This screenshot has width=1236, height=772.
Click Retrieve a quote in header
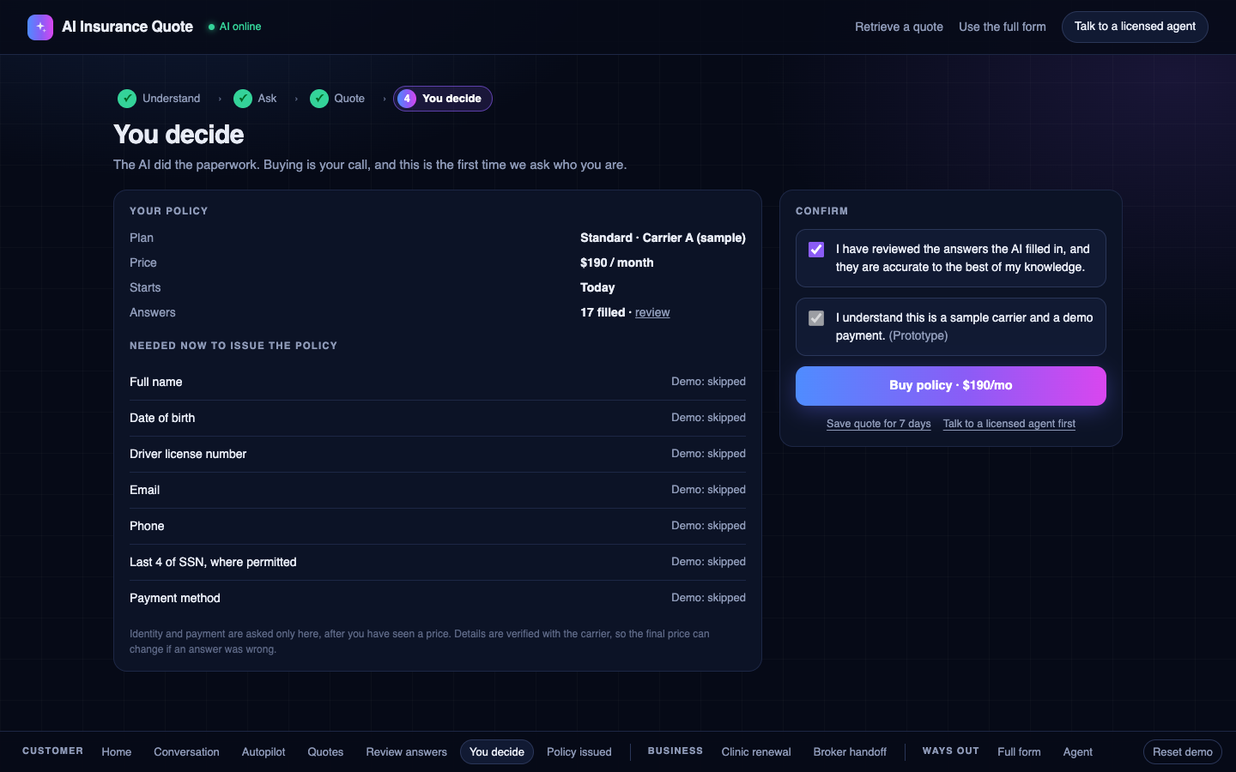[x=899, y=27]
